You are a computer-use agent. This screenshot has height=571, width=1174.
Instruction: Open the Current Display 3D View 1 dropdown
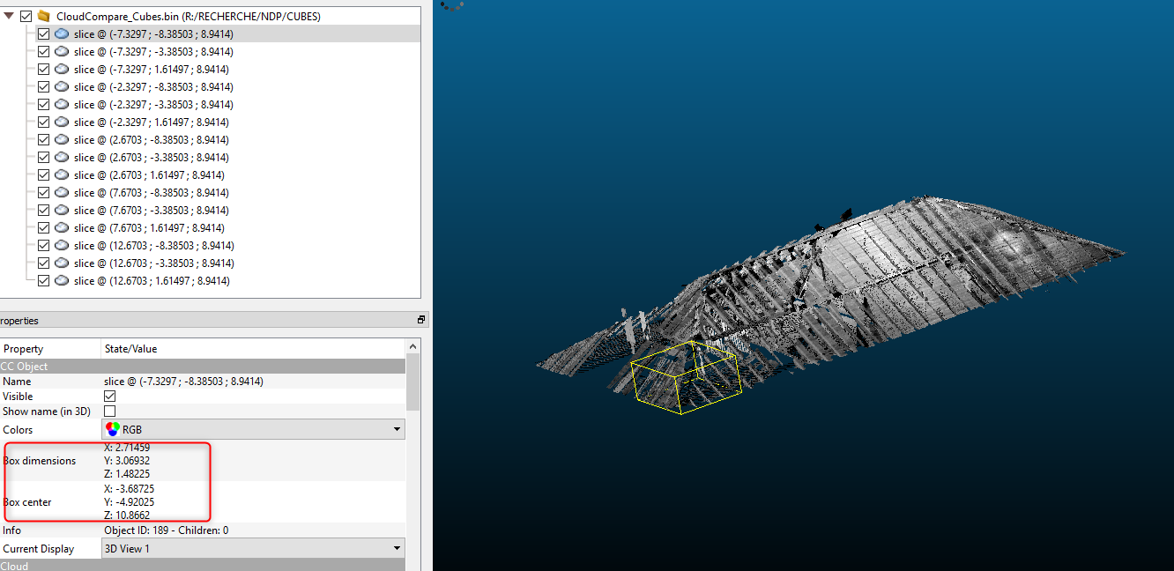pos(254,549)
